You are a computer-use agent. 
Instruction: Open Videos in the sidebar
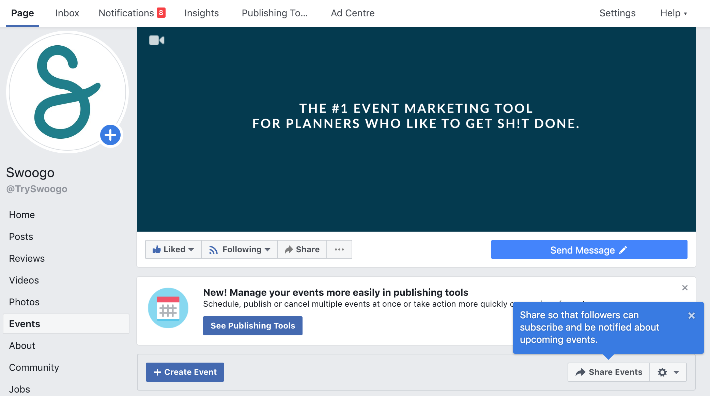tap(24, 280)
